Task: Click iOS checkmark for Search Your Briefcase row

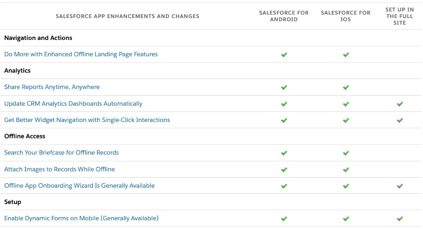Action: 346,153
